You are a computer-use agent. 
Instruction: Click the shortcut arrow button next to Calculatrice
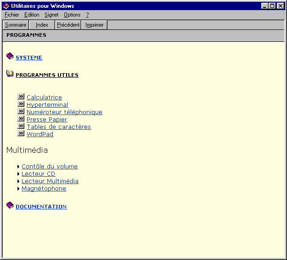coord(21,97)
